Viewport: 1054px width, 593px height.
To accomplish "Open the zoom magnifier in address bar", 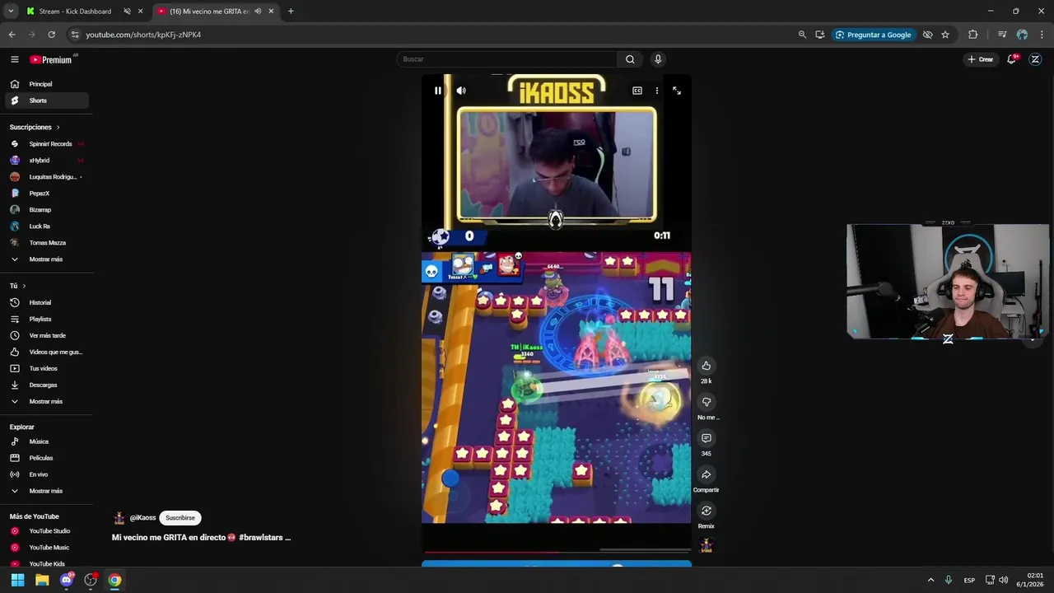I will click(x=802, y=35).
